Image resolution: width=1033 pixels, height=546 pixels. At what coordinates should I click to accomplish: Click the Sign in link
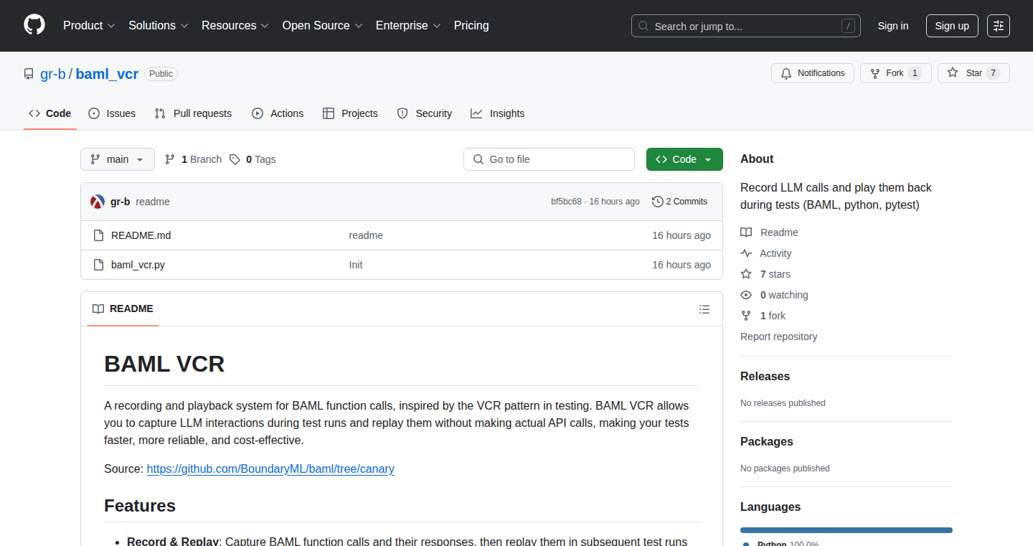click(x=893, y=26)
